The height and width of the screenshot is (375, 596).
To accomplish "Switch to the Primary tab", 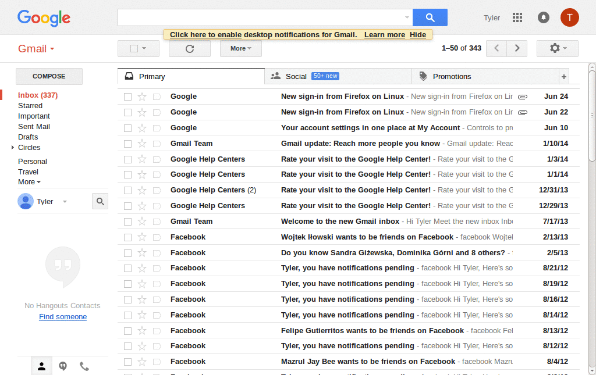I will coord(191,76).
